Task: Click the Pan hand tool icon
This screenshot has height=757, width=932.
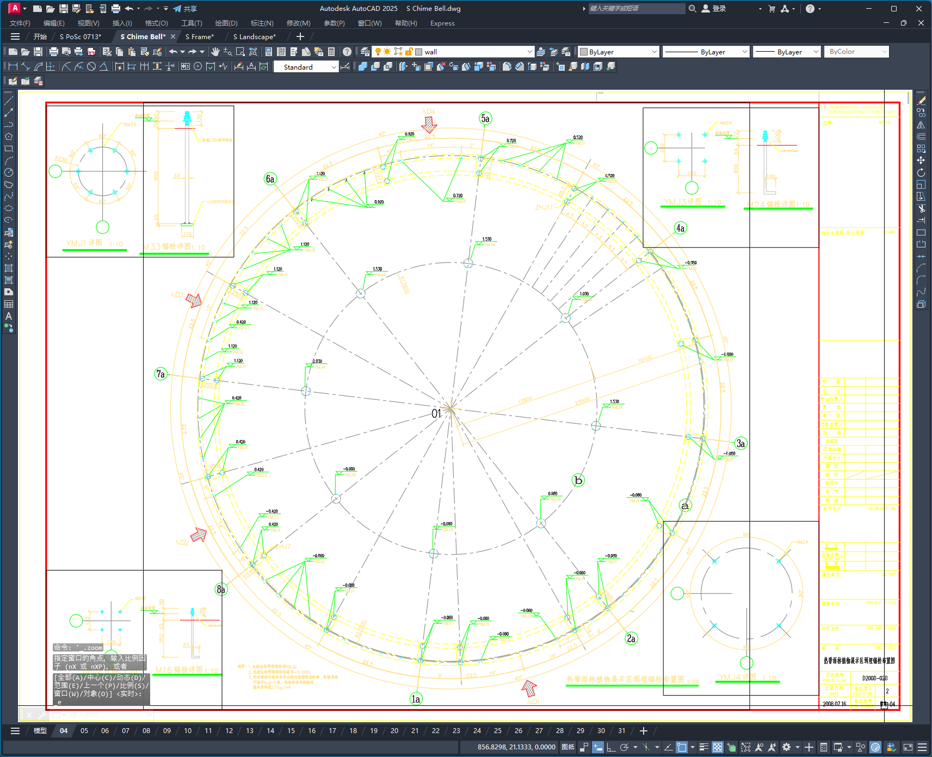Action: coord(215,52)
